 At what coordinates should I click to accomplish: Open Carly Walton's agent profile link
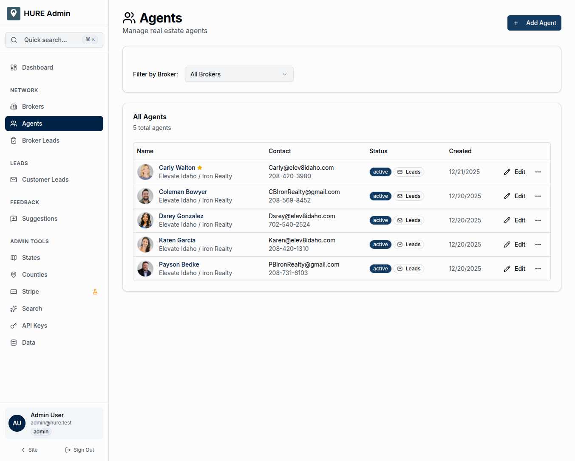point(177,167)
